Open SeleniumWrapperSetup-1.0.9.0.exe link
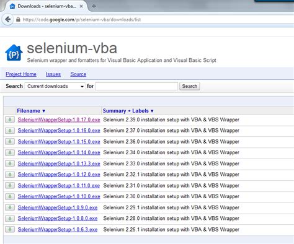294x244 pixels. pyautogui.click(x=58, y=207)
